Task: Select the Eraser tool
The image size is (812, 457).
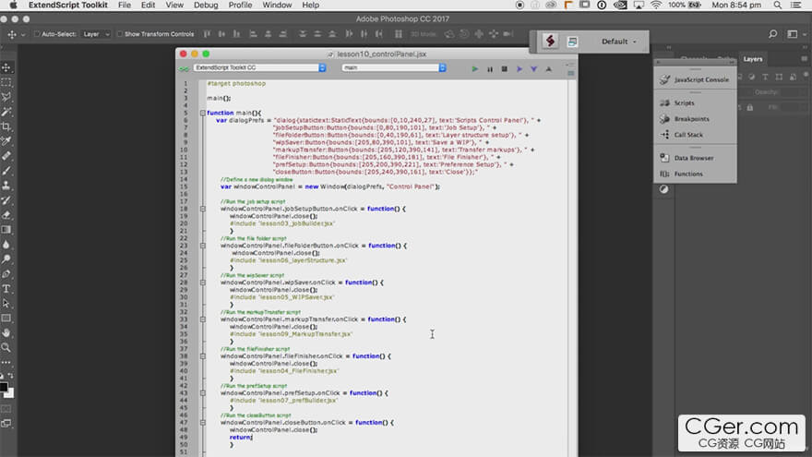Action: tap(6, 214)
